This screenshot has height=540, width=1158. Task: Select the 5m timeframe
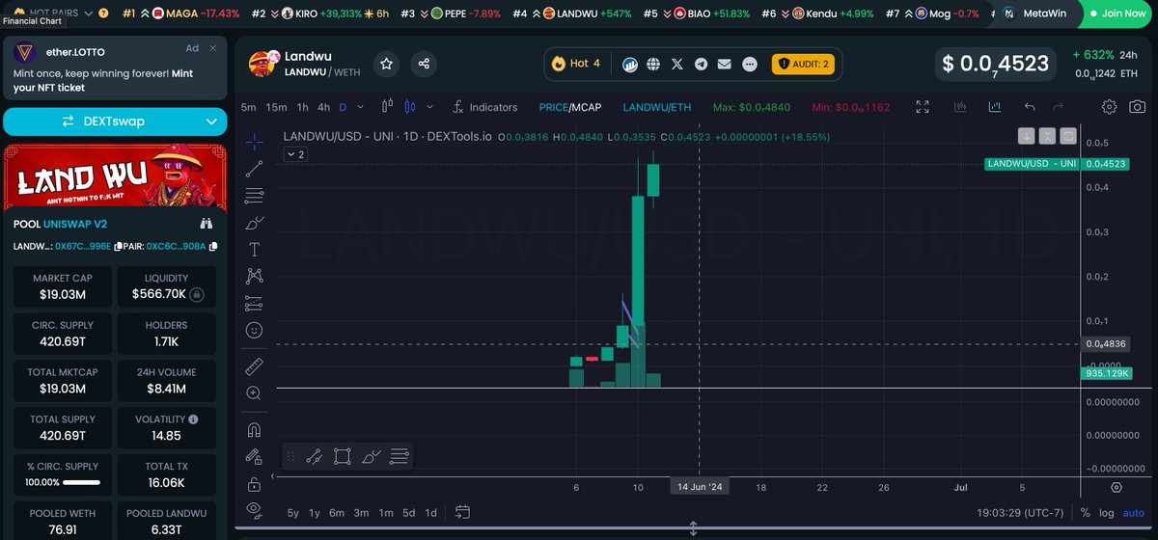click(x=249, y=107)
